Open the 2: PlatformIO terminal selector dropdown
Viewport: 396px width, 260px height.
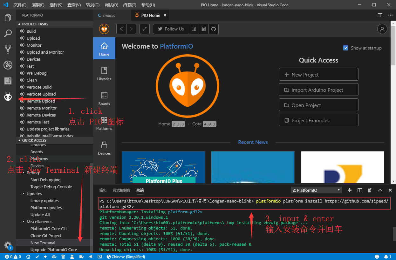click(x=317, y=190)
